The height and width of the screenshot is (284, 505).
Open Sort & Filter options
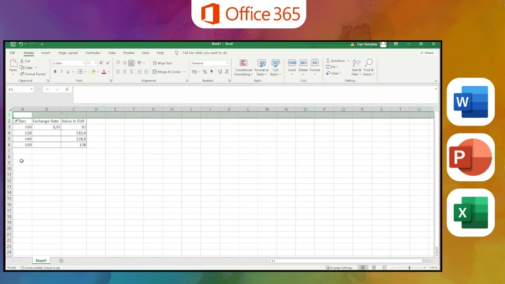coord(357,68)
